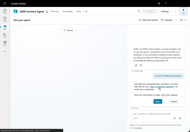Open the settings gear in top bar
This screenshot has height=132, width=190.
pyautogui.click(x=159, y=4)
